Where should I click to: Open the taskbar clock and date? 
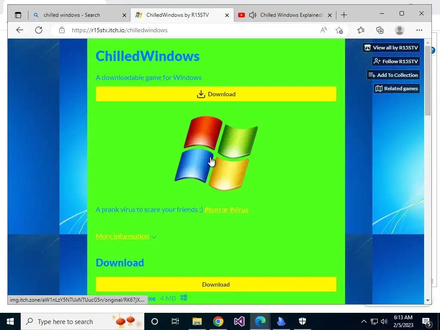pyautogui.click(x=403, y=321)
